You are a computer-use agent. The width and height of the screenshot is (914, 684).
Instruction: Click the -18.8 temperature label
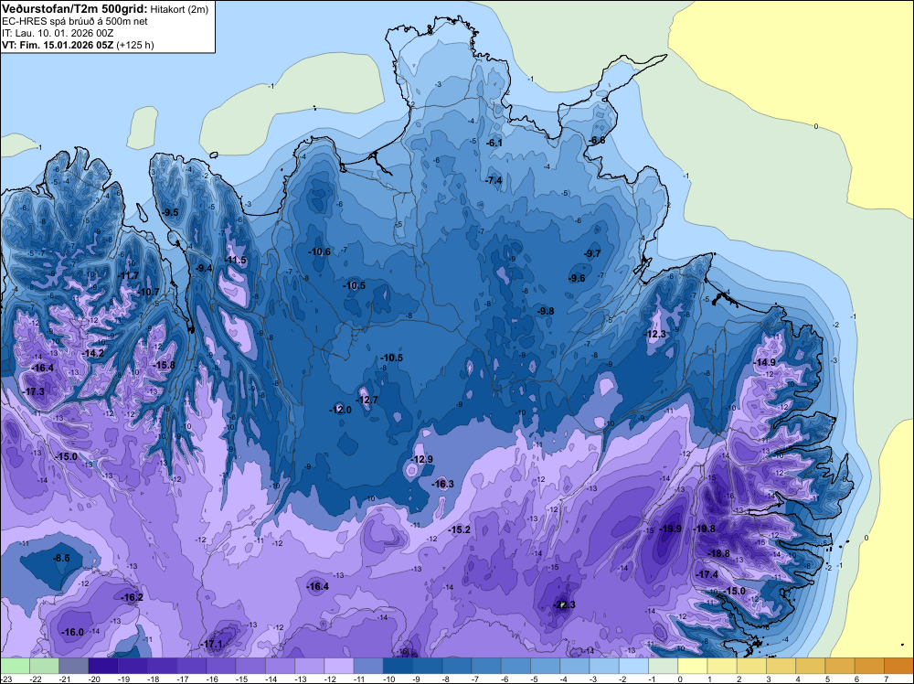718,553
